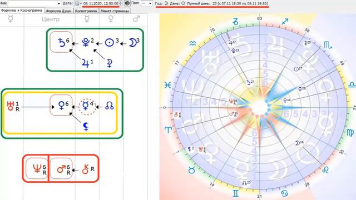Image resolution: width=356 pixels, height=200 pixels.
Task: Click the date field spinner arrows
Action: point(121,3)
